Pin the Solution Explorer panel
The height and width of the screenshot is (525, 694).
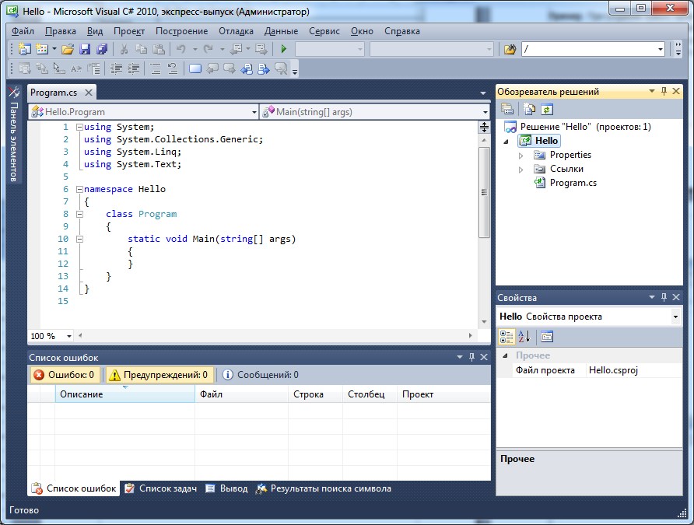coord(664,91)
